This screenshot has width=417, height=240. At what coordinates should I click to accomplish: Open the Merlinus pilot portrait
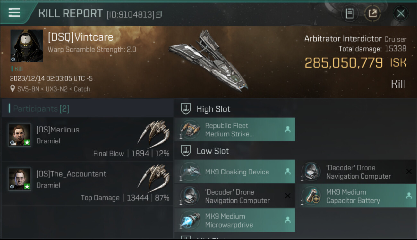click(x=20, y=135)
